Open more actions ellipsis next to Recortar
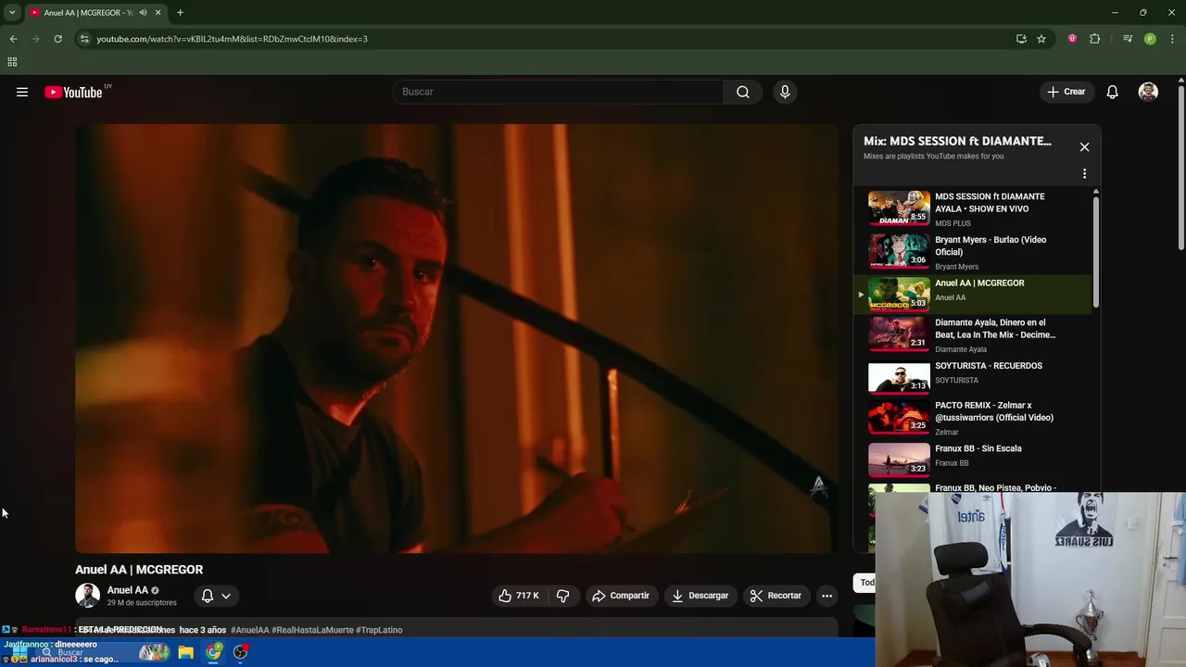The width and height of the screenshot is (1186, 667). click(826, 596)
